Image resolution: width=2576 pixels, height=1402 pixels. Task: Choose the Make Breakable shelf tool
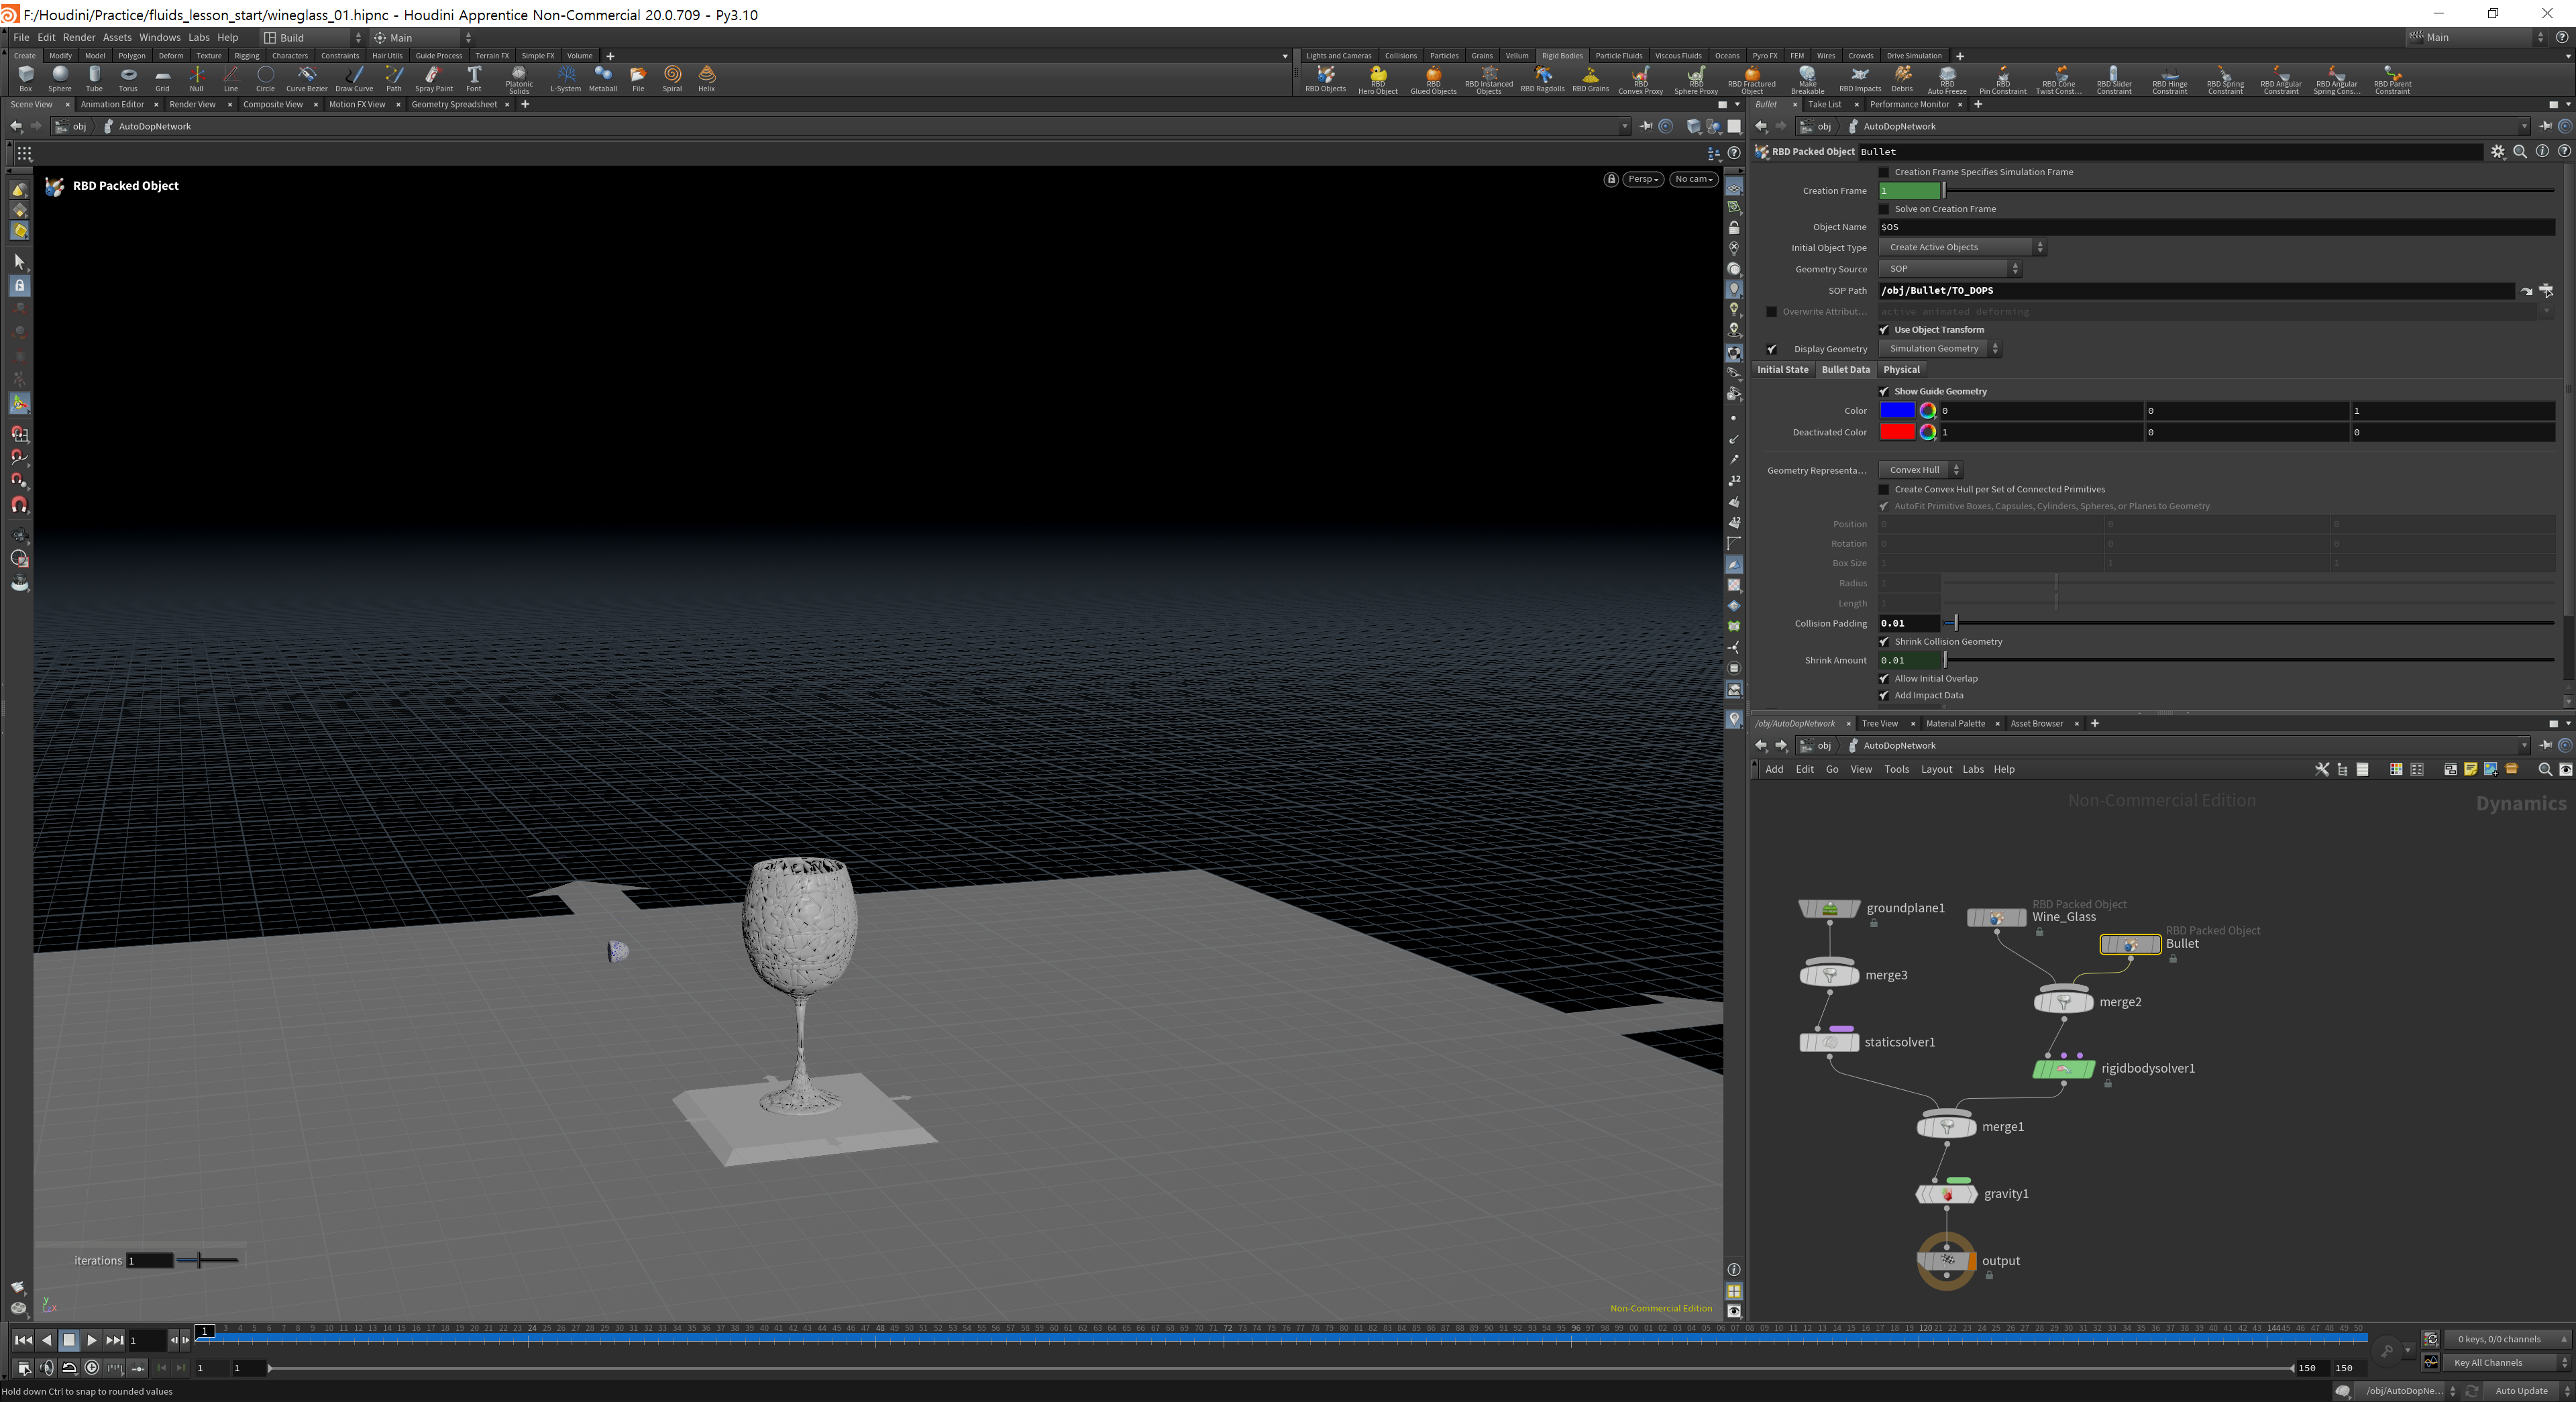coord(1807,79)
